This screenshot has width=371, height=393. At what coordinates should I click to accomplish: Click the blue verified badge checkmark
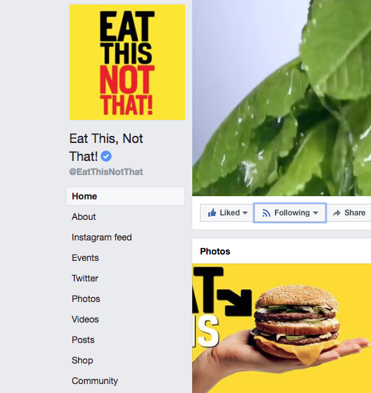click(106, 156)
